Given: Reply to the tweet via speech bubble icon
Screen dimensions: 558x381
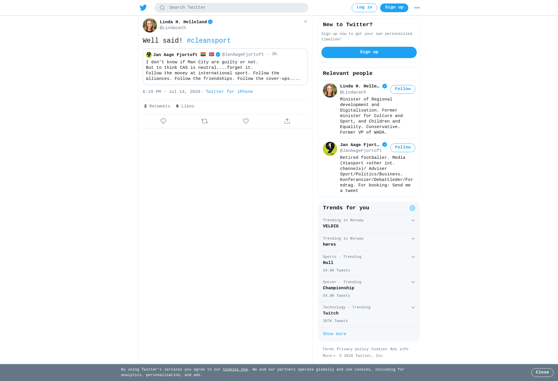Looking at the screenshot, I should point(163,121).
